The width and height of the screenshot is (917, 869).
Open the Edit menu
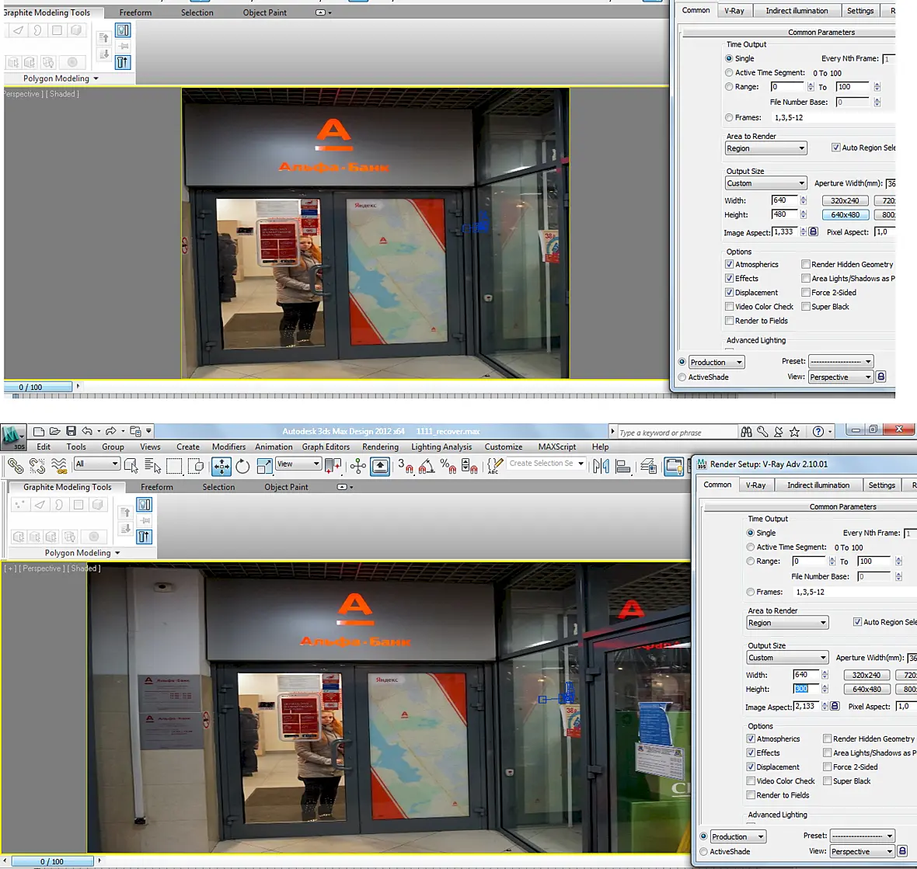pos(44,447)
